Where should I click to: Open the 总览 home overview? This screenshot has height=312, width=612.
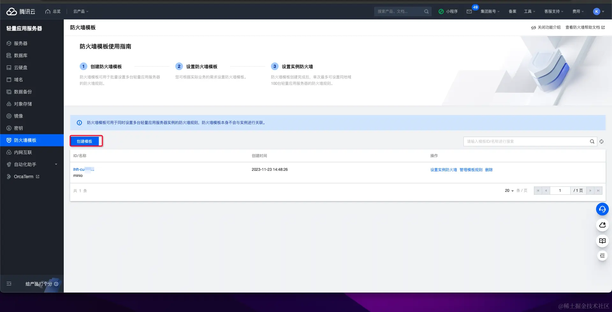click(53, 11)
